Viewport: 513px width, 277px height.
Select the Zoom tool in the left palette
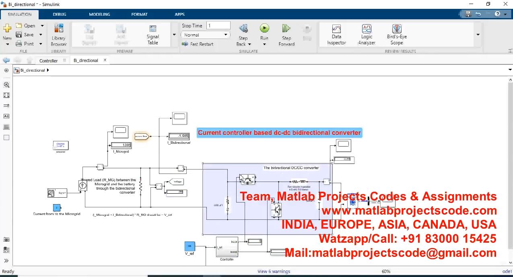(x=6, y=85)
